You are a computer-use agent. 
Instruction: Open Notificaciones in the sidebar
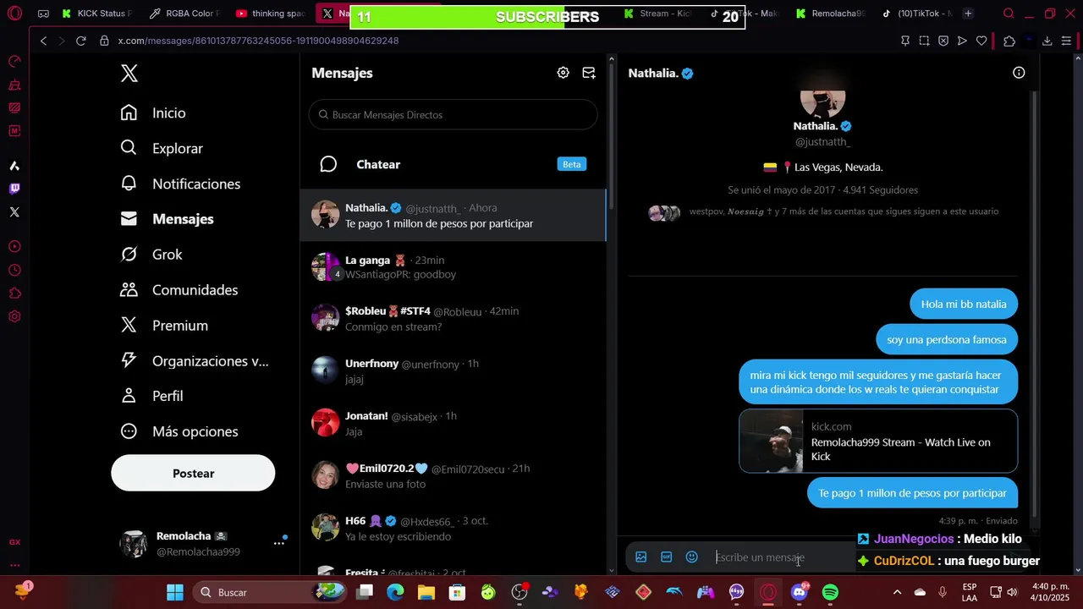point(180,184)
